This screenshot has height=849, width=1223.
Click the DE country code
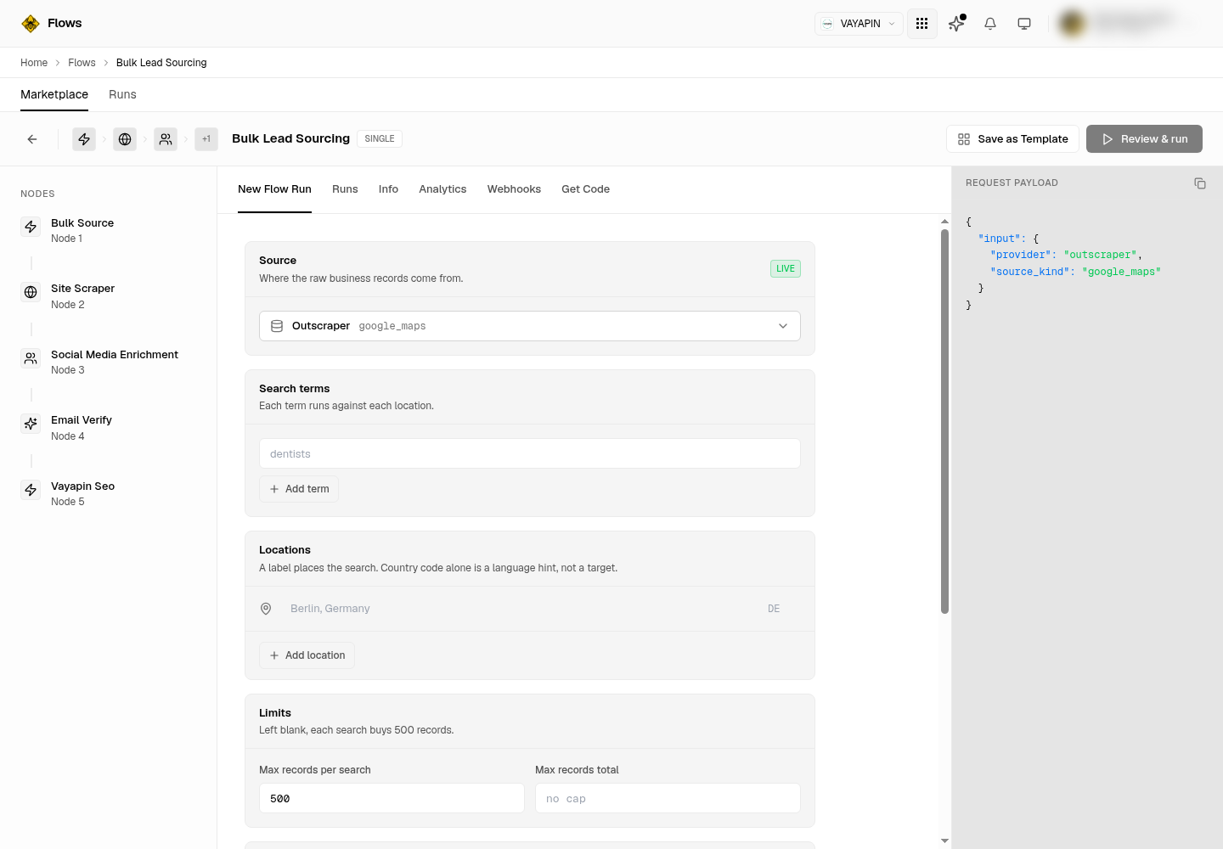coord(774,609)
